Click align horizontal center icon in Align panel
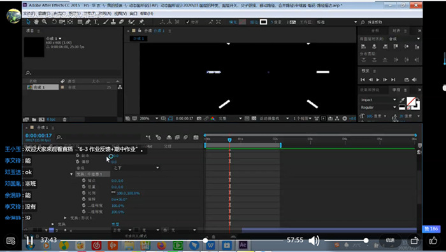The image size is (446, 252). 375,46
